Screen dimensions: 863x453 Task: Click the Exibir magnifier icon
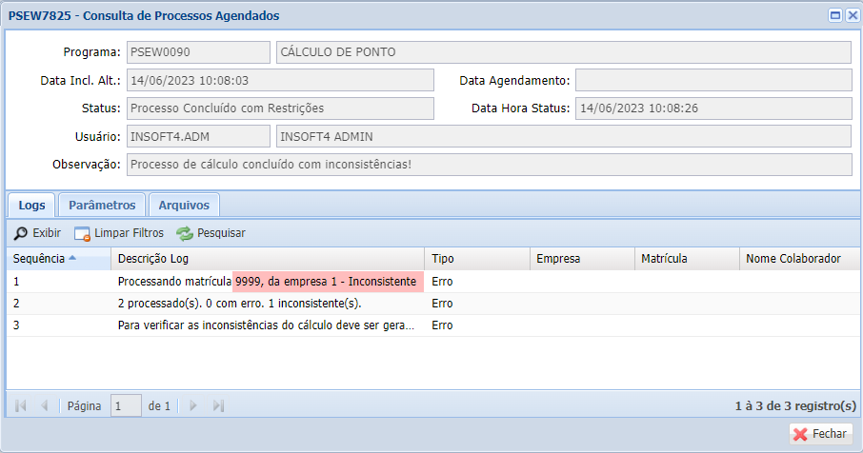click(x=21, y=233)
